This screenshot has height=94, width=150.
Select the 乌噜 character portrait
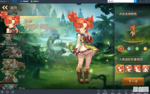pos(10,22)
